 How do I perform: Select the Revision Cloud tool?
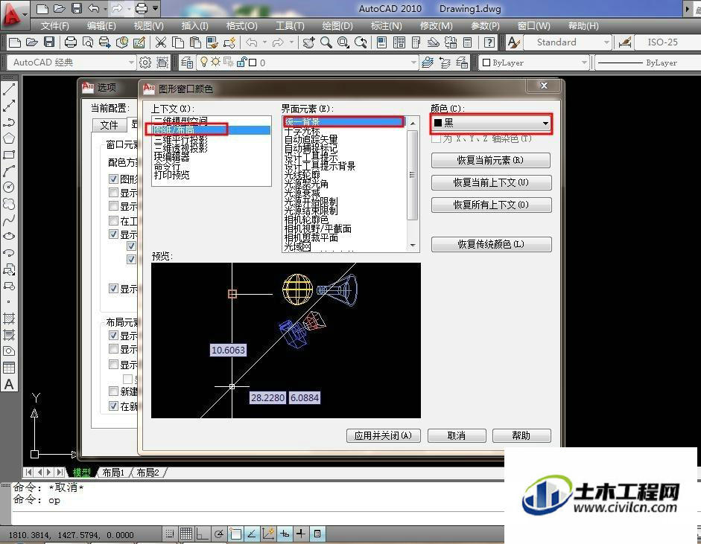pos(9,204)
